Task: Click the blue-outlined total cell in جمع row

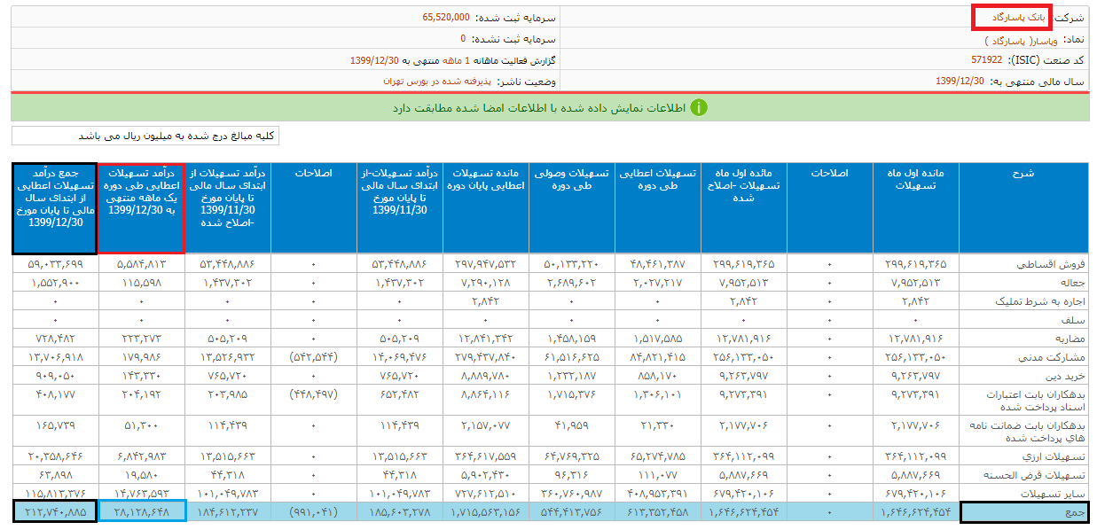Action: pyautogui.click(x=141, y=511)
